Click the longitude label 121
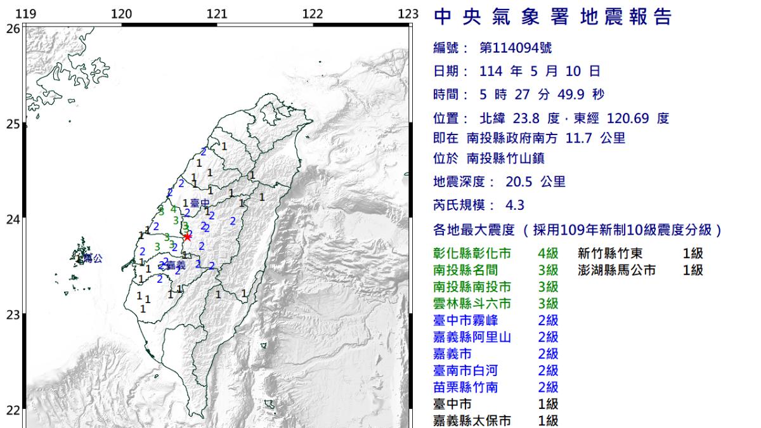Screen dimensions: 761x428 pyautogui.click(x=217, y=15)
